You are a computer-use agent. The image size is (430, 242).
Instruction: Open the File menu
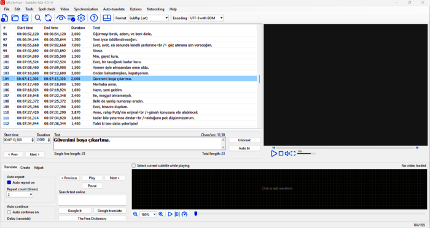pyautogui.click(x=7, y=9)
